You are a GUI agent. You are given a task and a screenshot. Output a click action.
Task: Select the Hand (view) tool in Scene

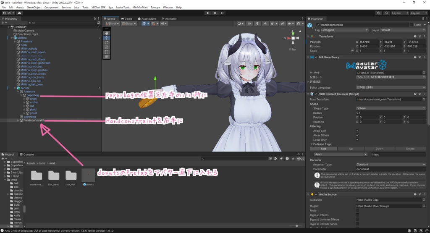(106, 33)
